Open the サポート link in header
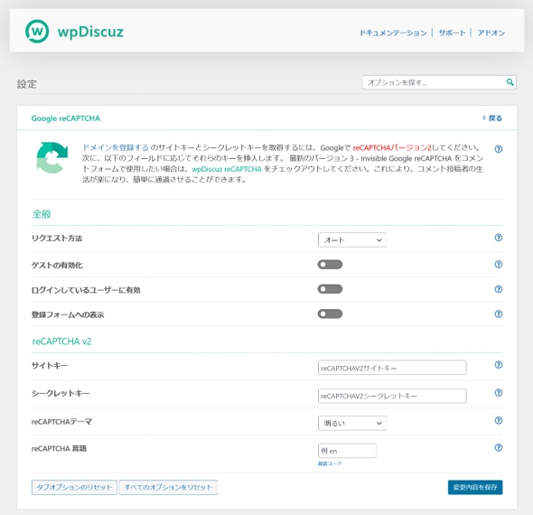This screenshot has width=533, height=515. tap(452, 33)
